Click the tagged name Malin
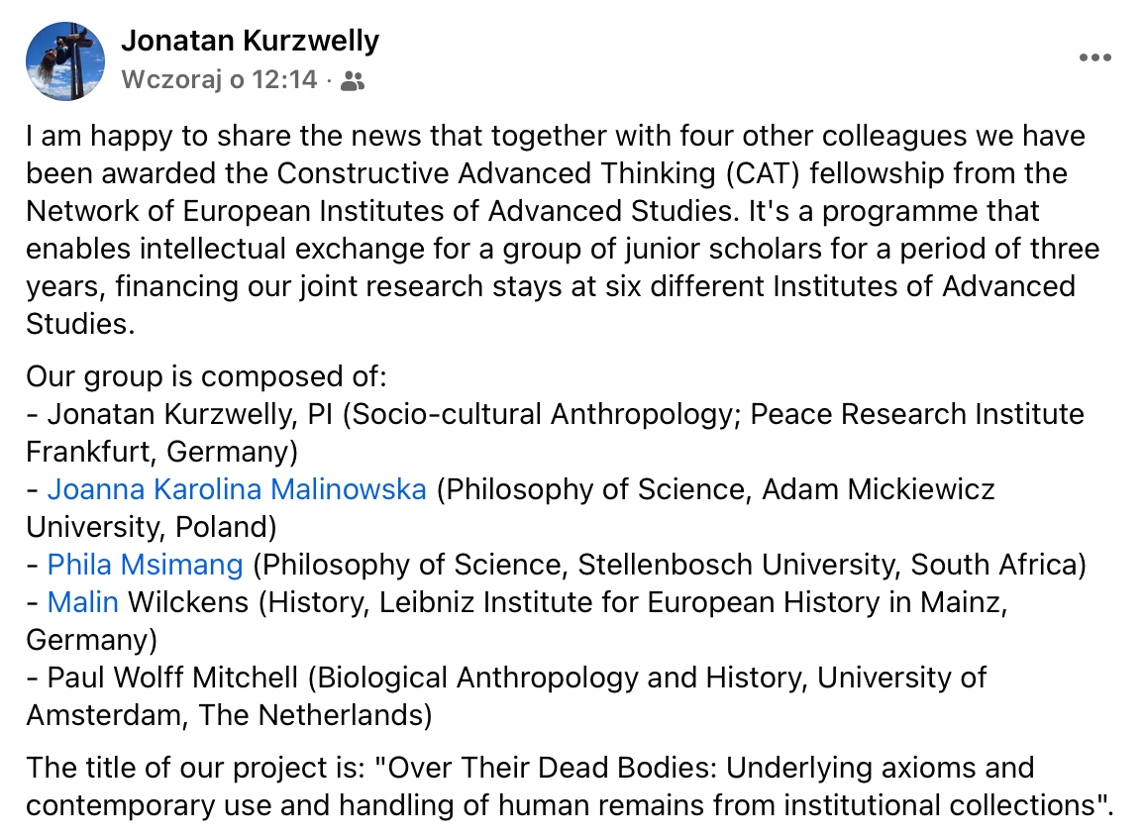Screen dimensions: 1145x838 coord(83,602)
